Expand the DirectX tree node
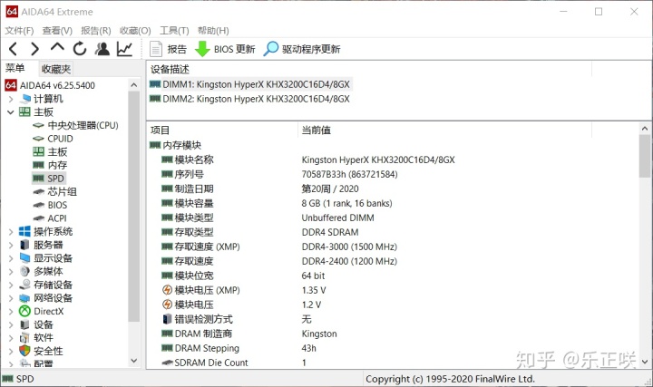 (x=11, y=311)
